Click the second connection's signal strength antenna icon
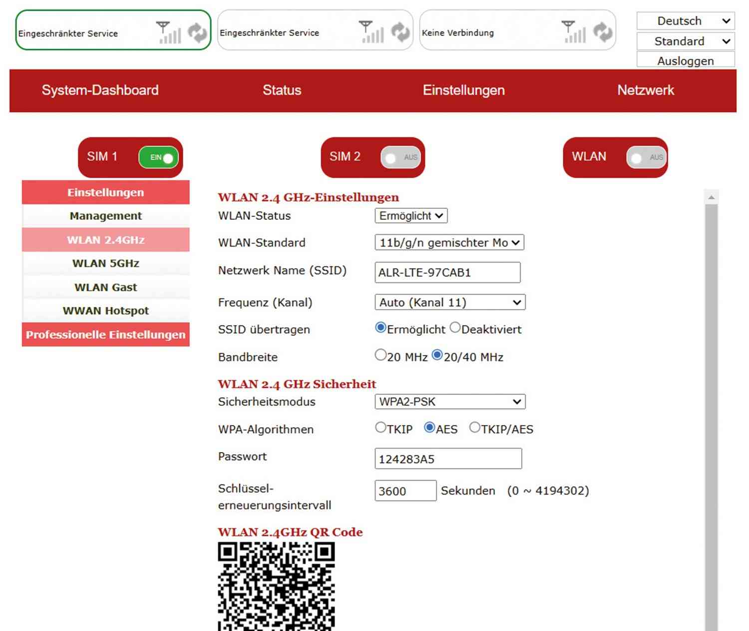 pyautogui.click(x=371, y=32)
